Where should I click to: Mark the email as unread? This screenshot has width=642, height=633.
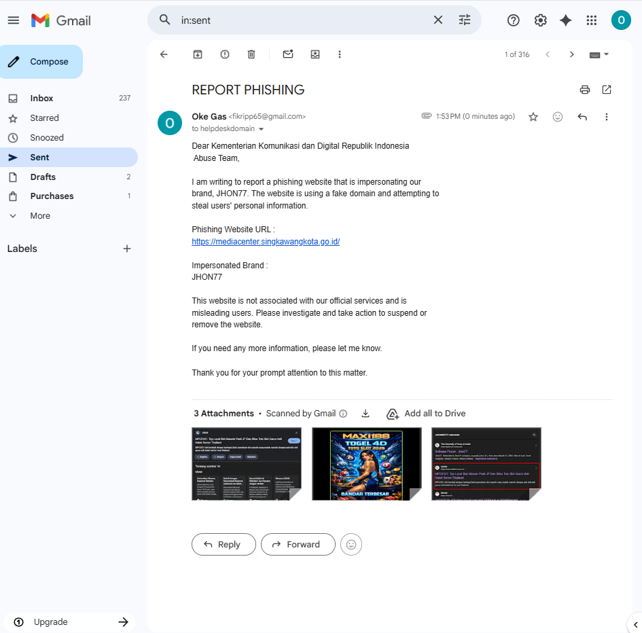(288, 54)
